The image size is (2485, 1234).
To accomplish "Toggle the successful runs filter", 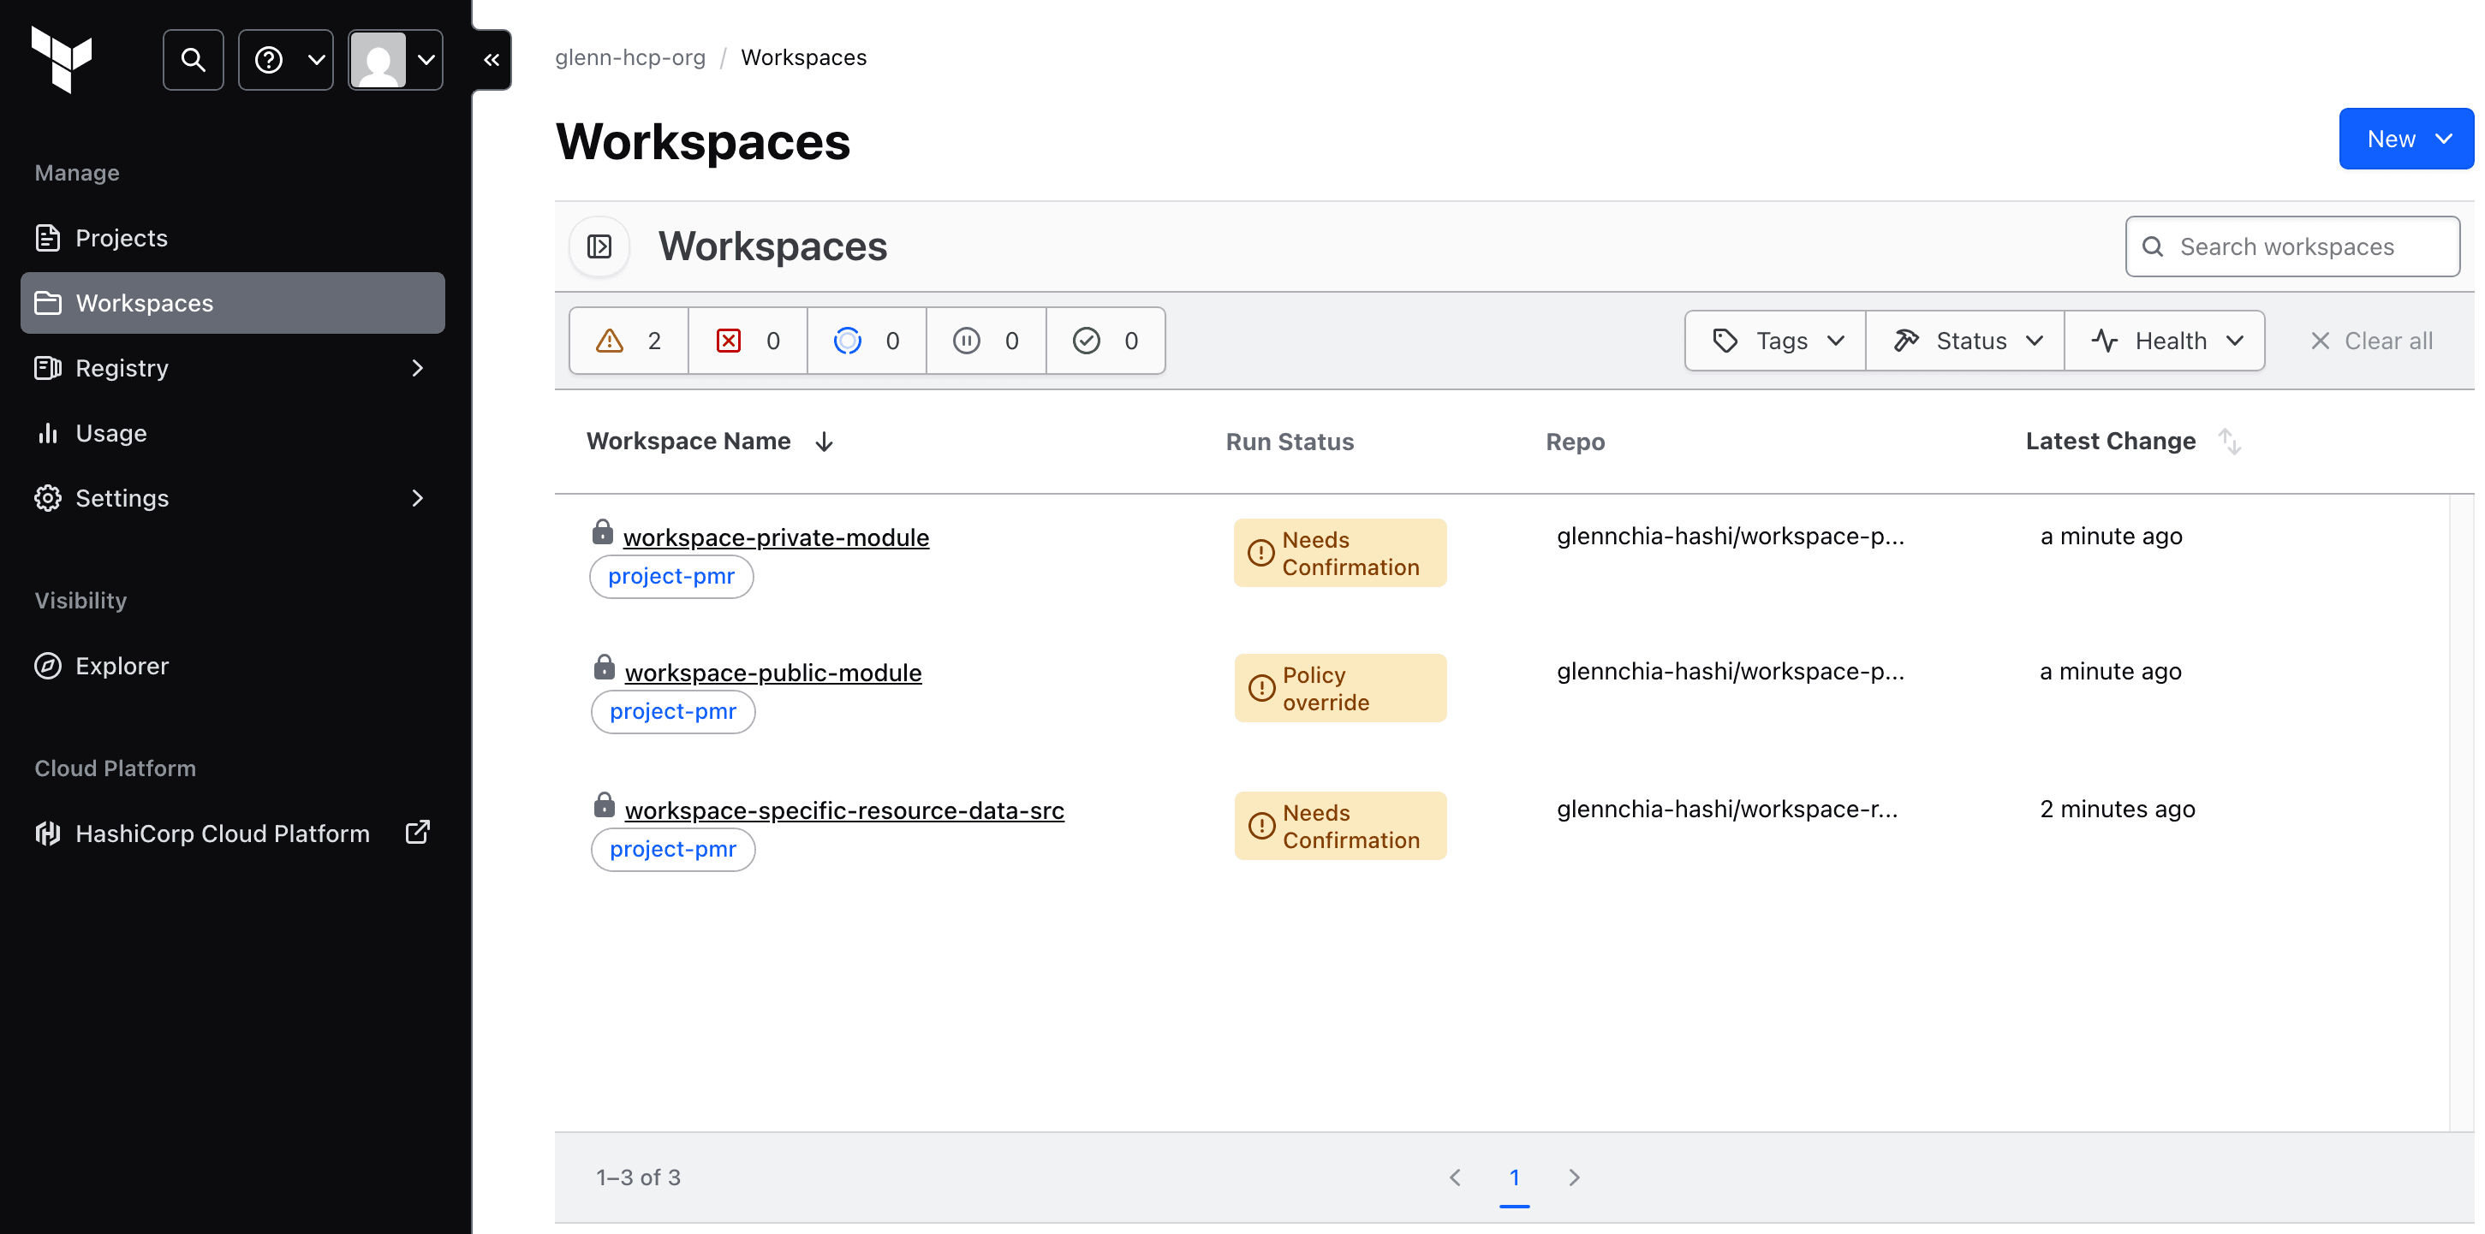I will click(1105, 341).
